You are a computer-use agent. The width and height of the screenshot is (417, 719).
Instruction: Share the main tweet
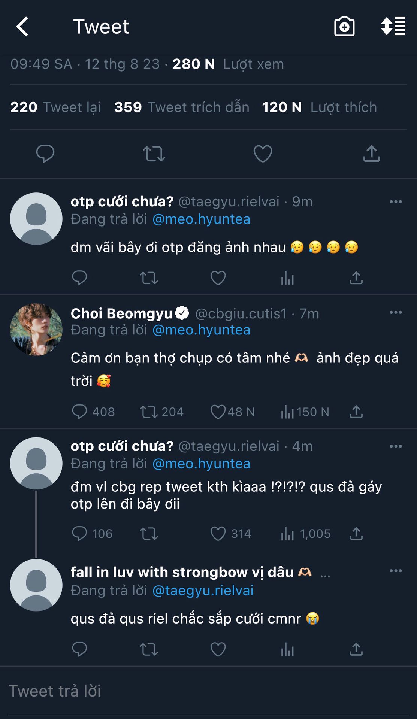[371, 154]
